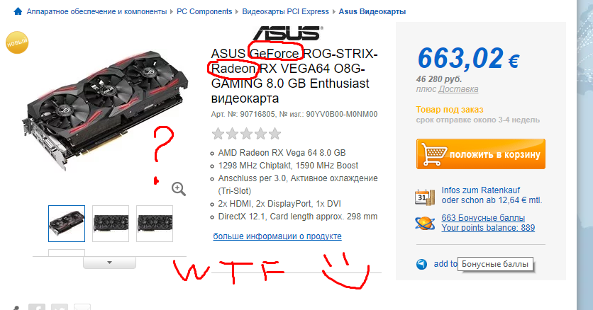Select the third product thumbnail
Screen dimensions: 593x310
coord(155,223)
